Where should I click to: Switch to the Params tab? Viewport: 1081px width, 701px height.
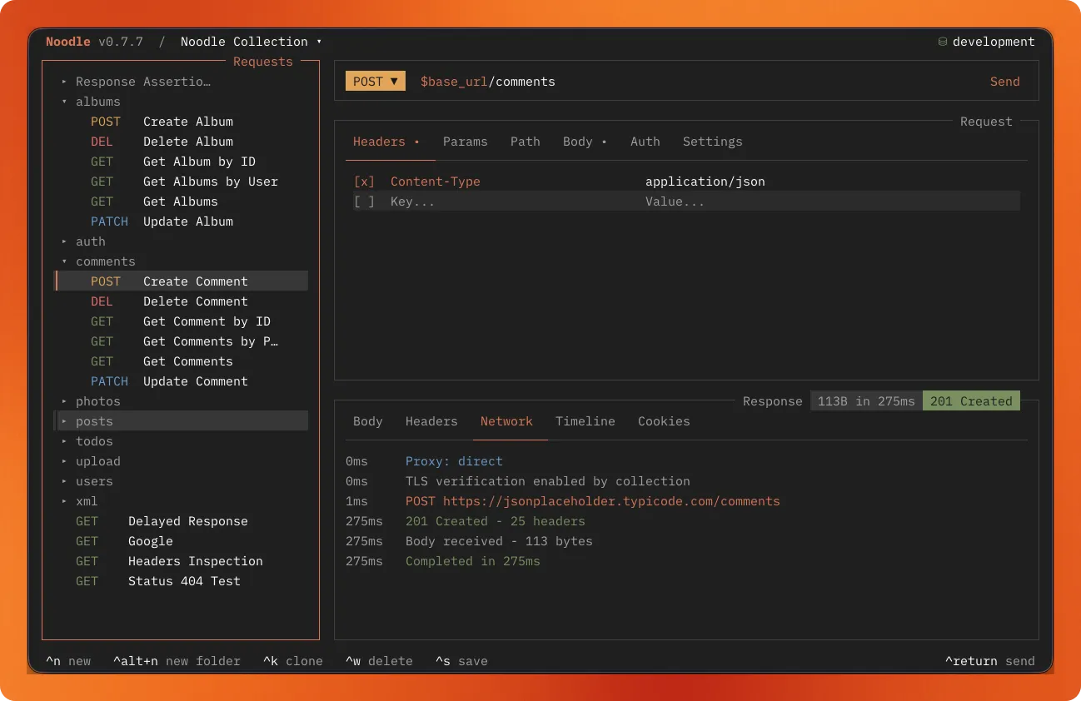465,142
